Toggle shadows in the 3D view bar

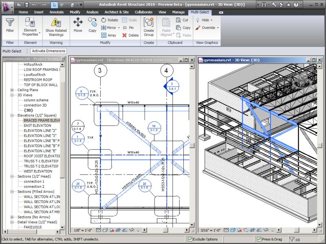point(239,230)
